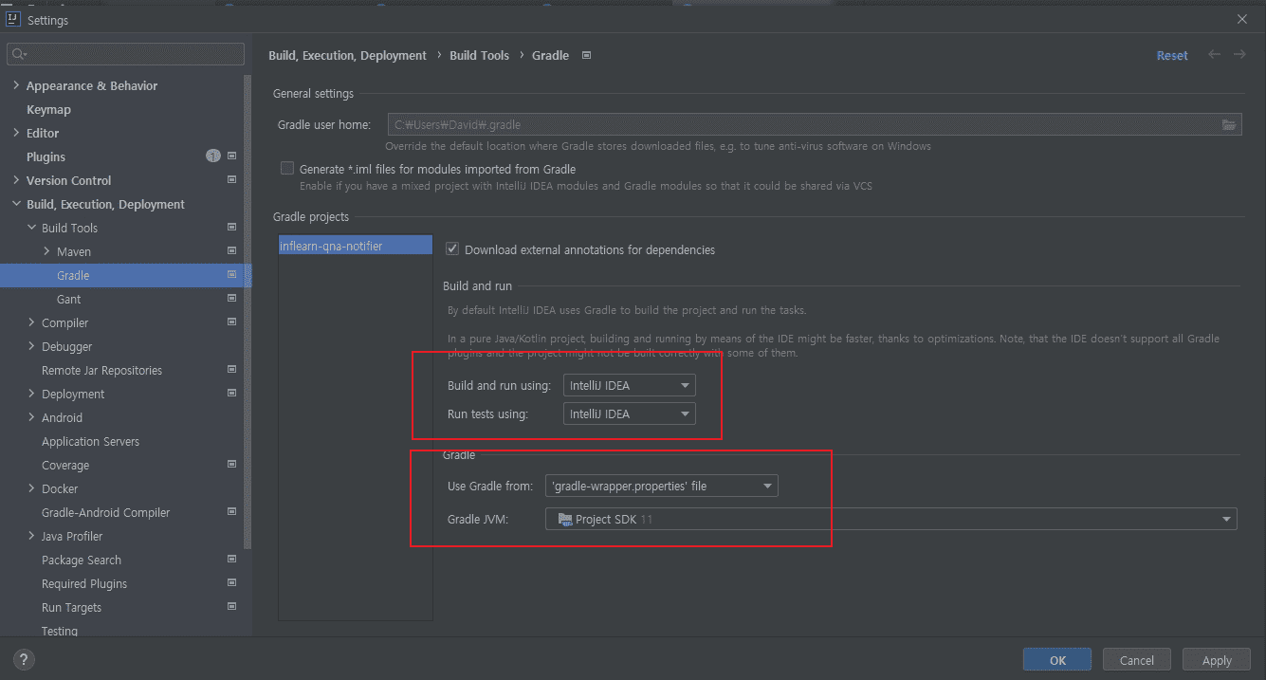Image resolution: width=1266 pixels, height=680 pixels.
Task: Open the Gant settings page
Action: (x=69, y=299)
